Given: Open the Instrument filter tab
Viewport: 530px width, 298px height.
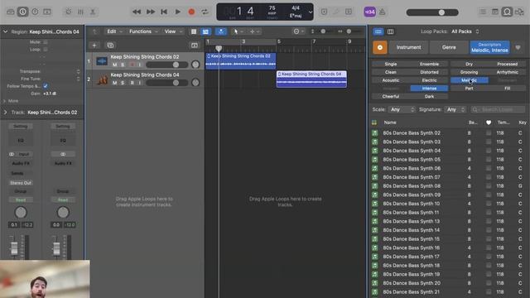Looking at the screenshot, I should point(408,47).
